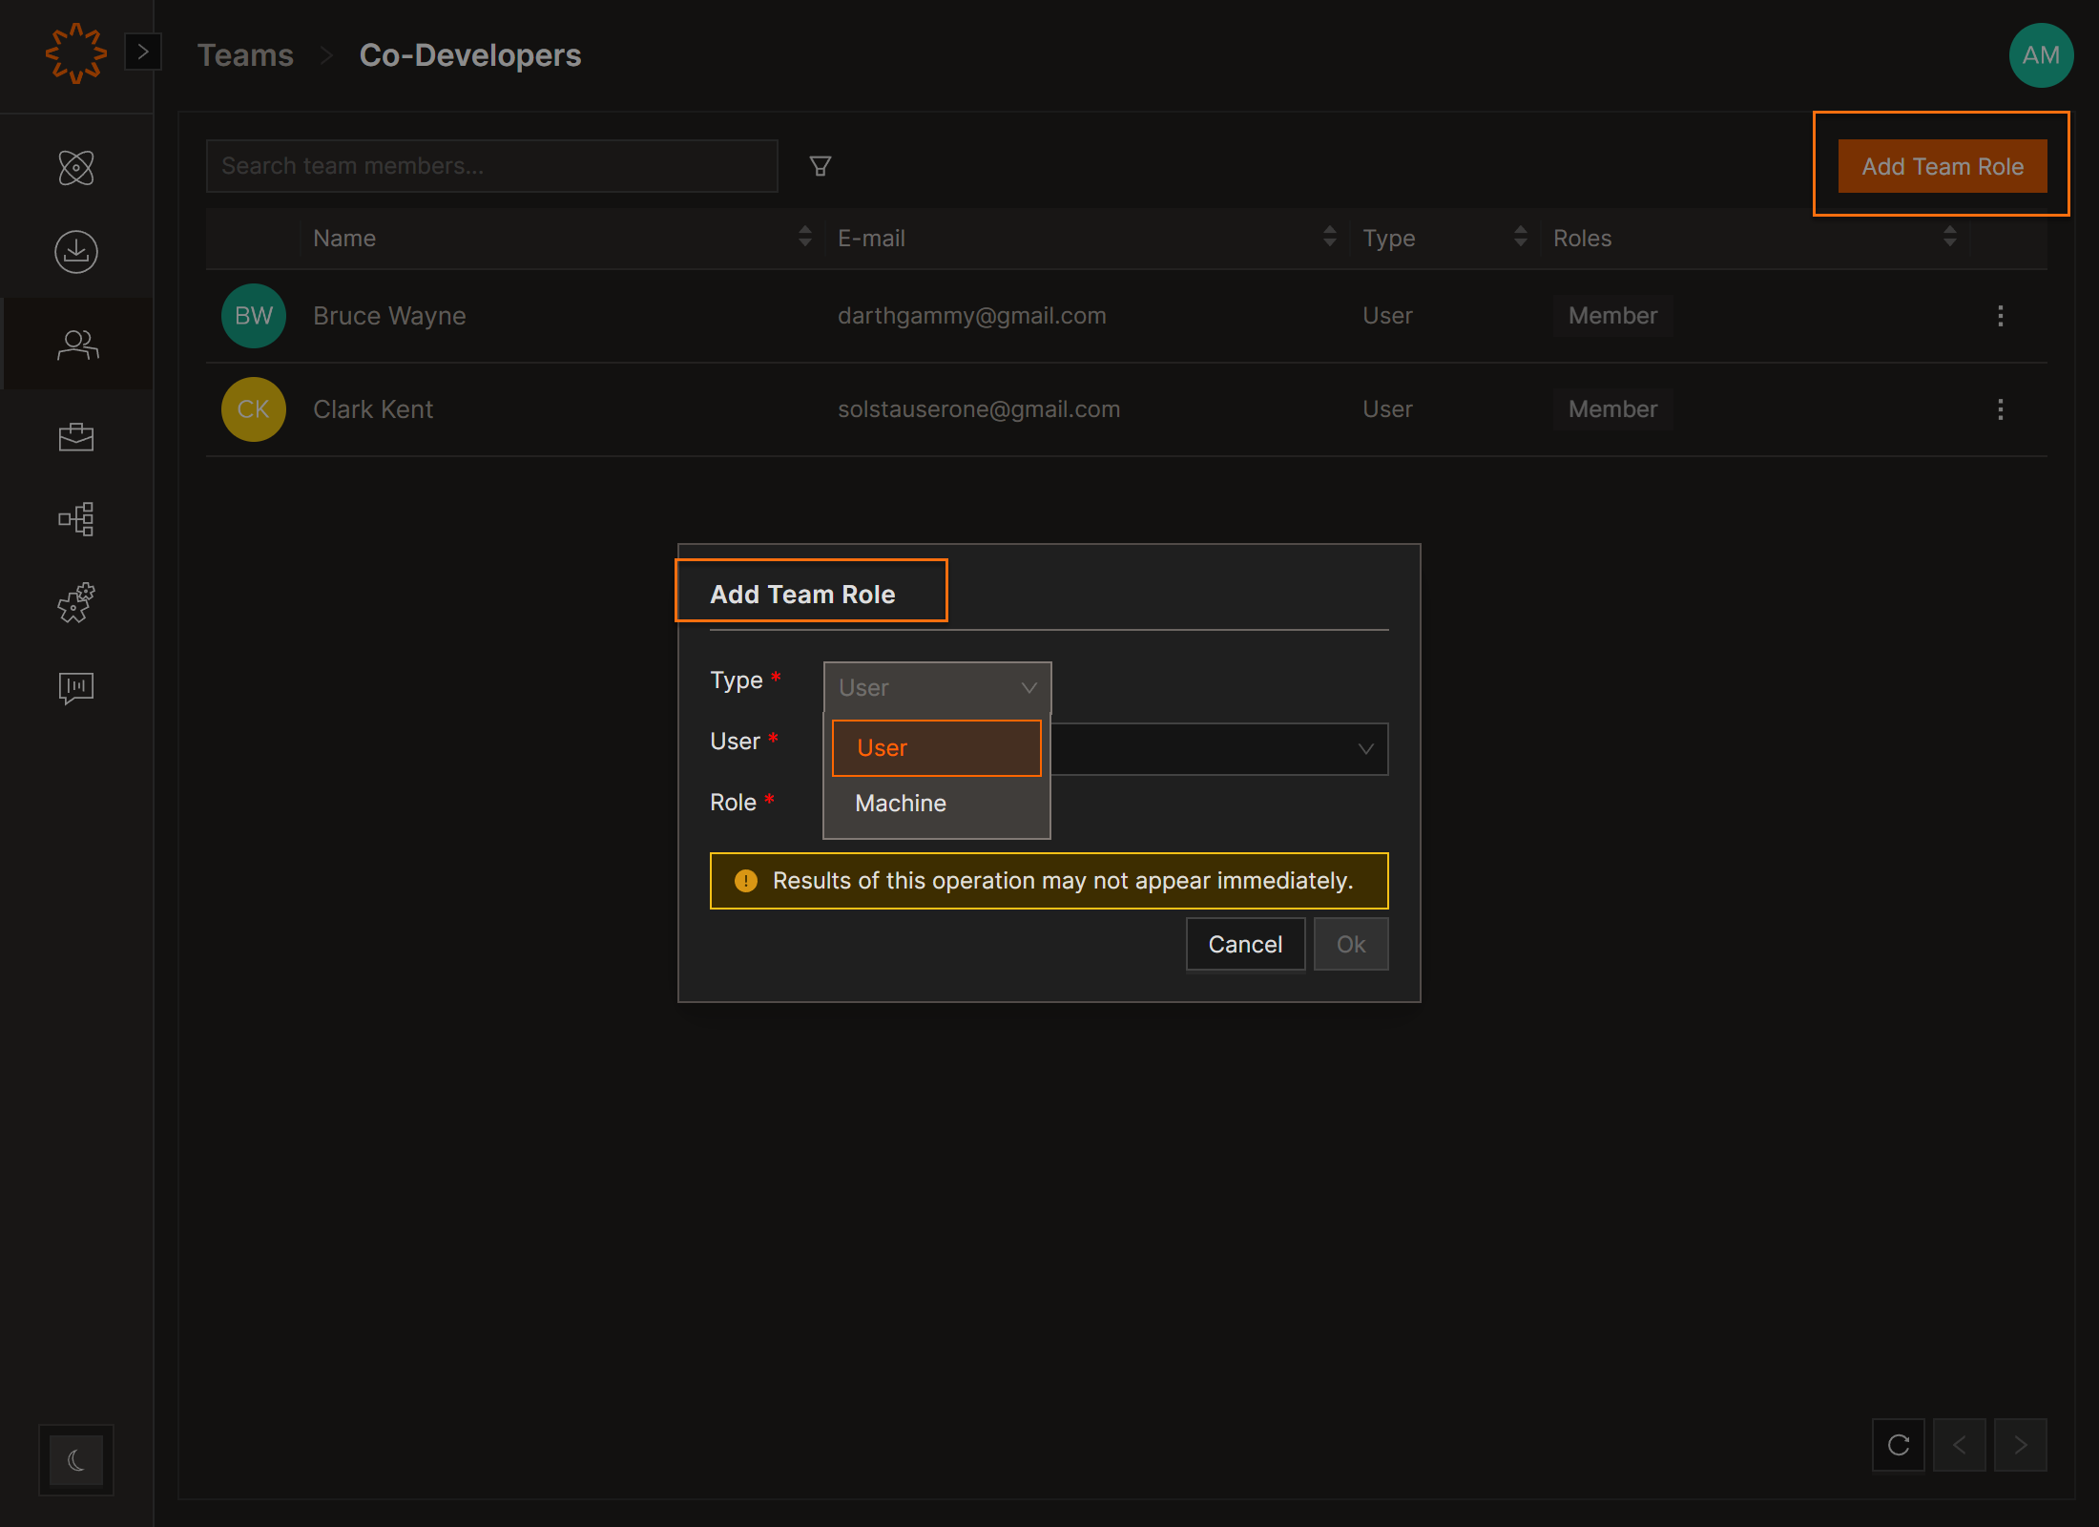The image size is (2099, 1527).
Task: Sort by Name column arrows
Action: (804, 237)
